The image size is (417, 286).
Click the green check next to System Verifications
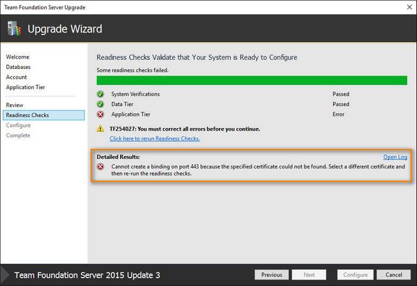click(x=101, y=94)
